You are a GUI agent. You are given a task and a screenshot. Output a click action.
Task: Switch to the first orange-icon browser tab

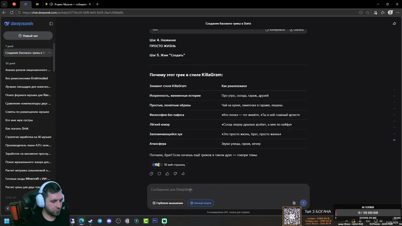tap(14, 4)
